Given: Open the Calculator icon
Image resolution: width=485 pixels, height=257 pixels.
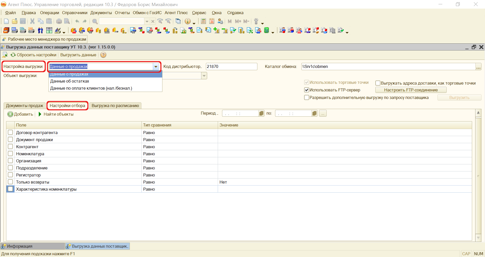Looking at the screenshot, I should [204, 21].
